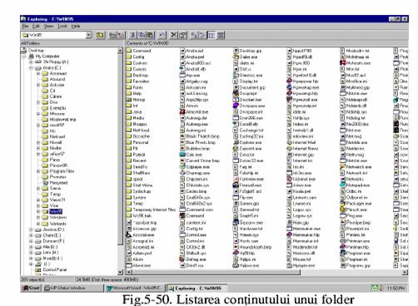Switch to Details view toolbar button
418x306 pixels.
point(221,35)
